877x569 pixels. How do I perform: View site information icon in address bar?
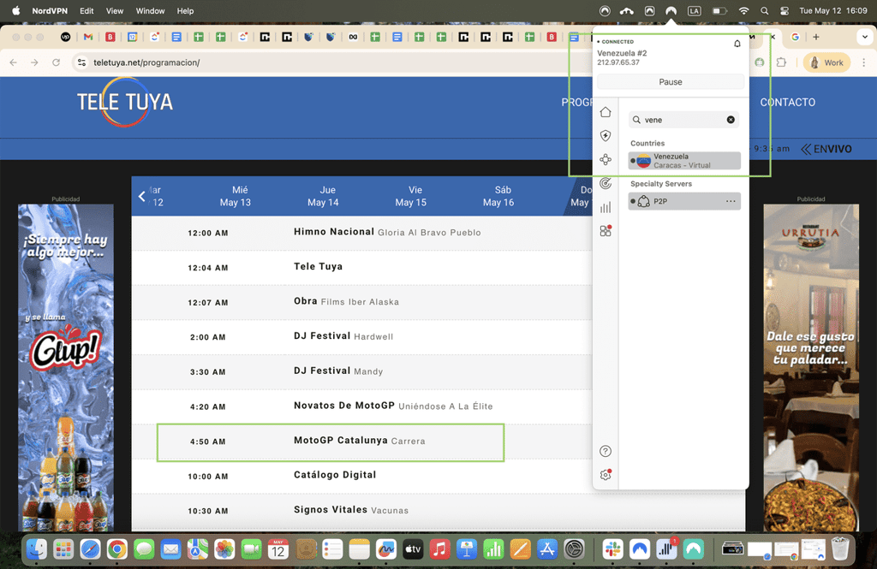[x=81, y=62]
